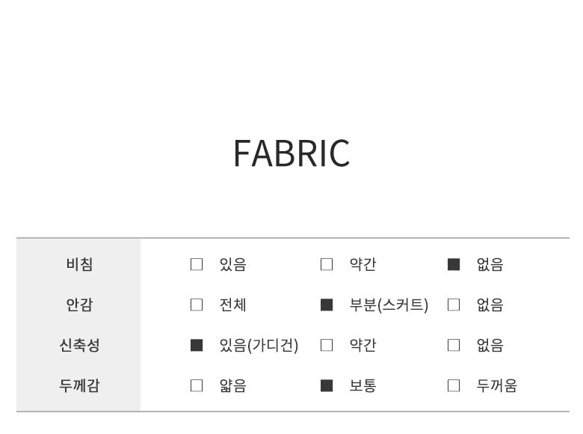The height and width of the screenshot is (434, 583).
Task: Check the 없음 box in 신축성 row
Action: tap(454, 345)
